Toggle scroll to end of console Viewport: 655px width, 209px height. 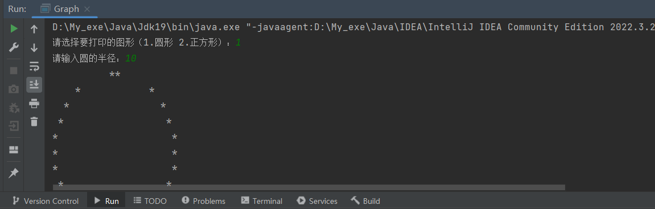34,84
